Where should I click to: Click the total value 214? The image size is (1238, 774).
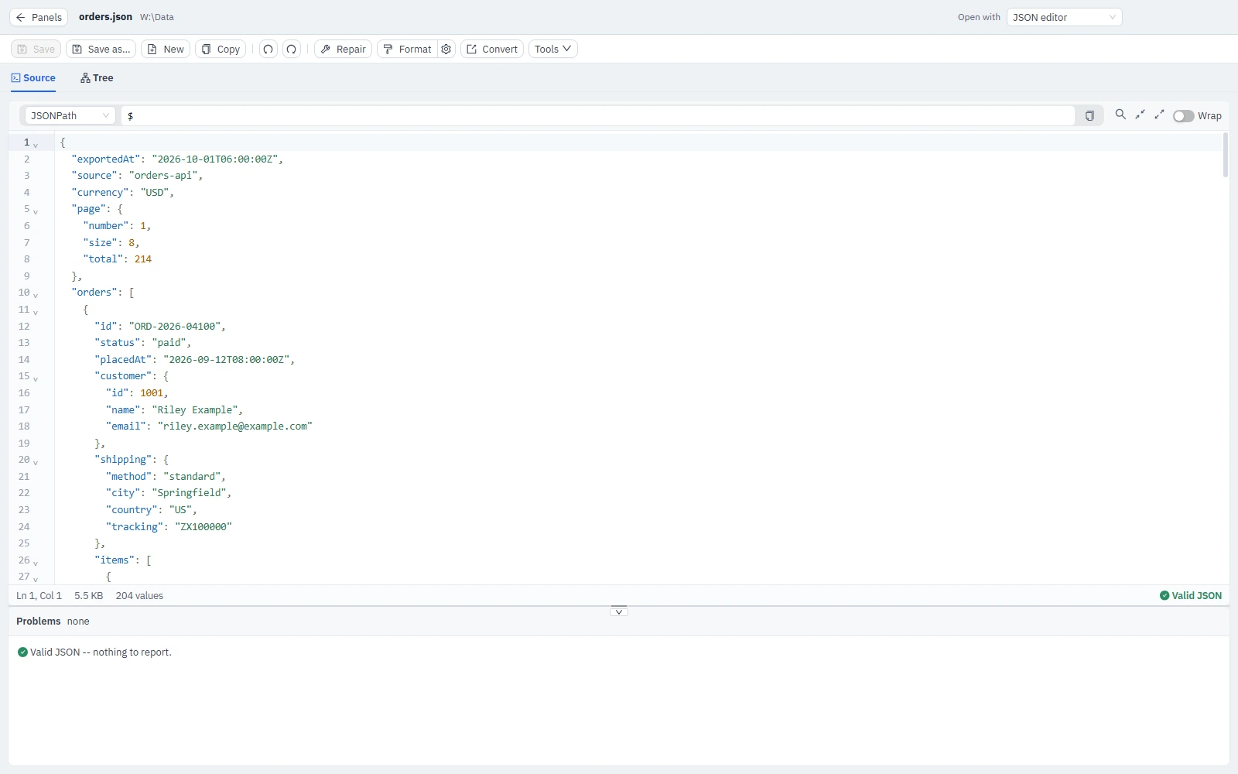tap(143, 259)
